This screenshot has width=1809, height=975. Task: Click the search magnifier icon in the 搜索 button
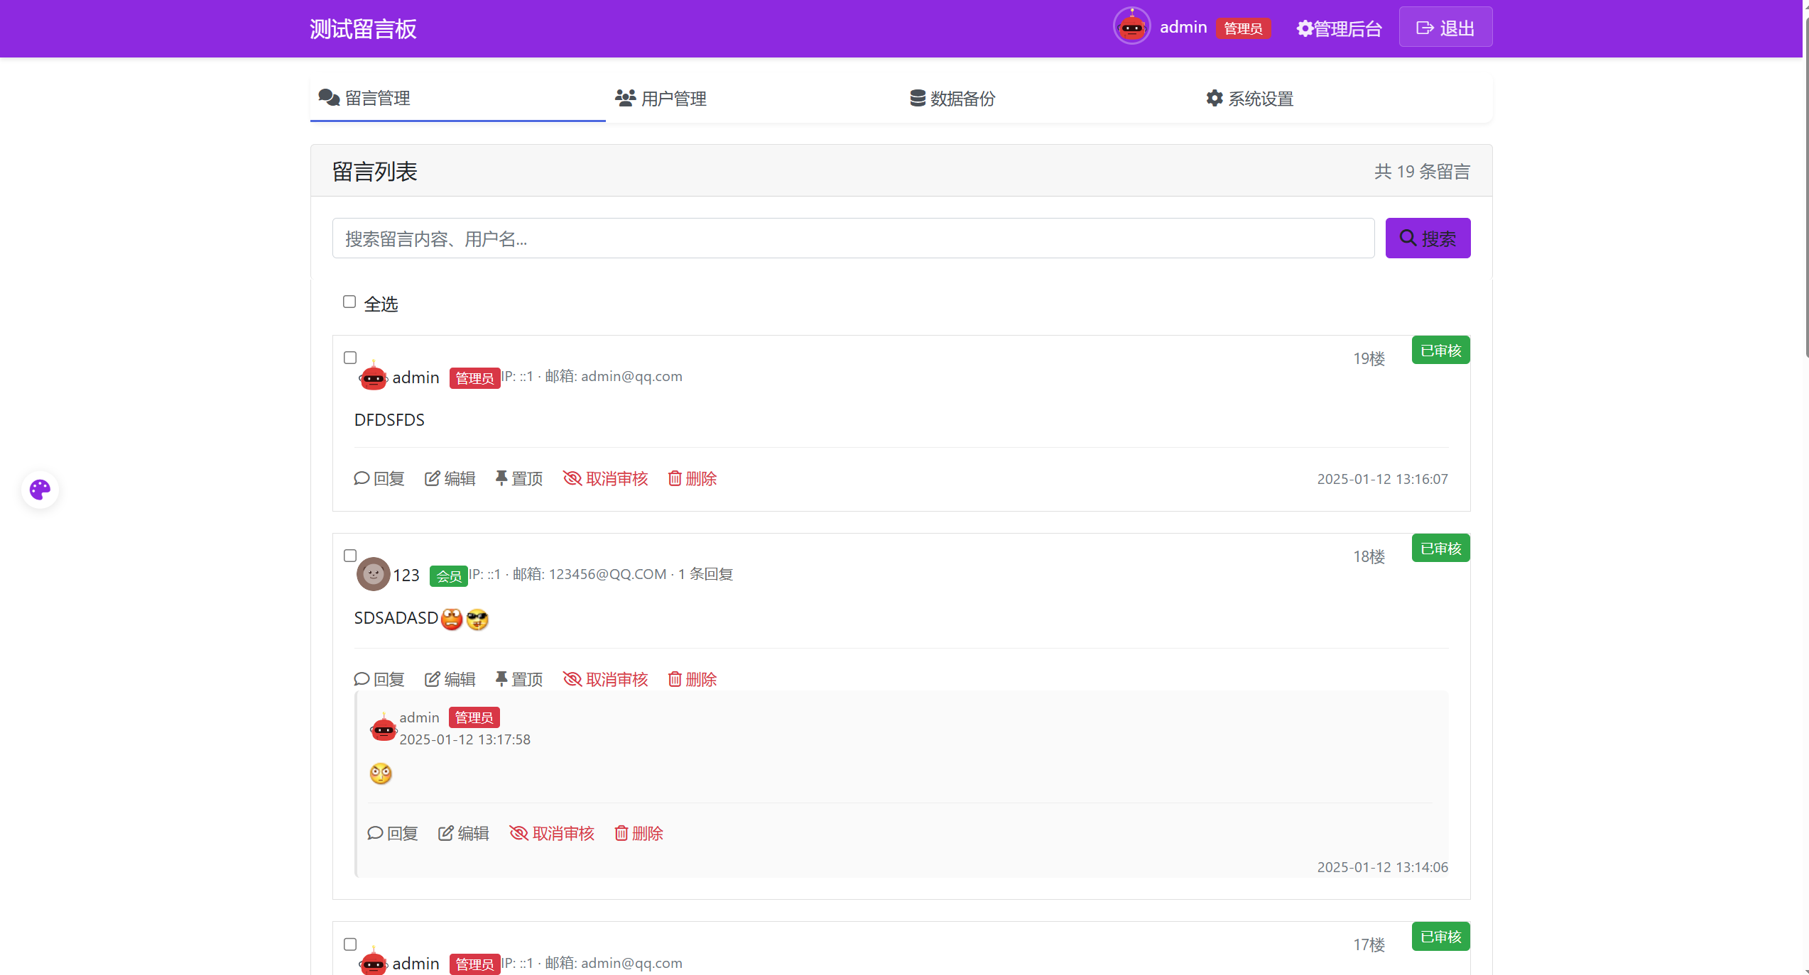(1408, 238)
